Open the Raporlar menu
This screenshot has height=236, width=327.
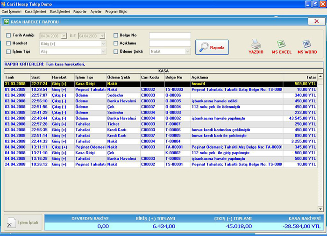pos(80,11)
